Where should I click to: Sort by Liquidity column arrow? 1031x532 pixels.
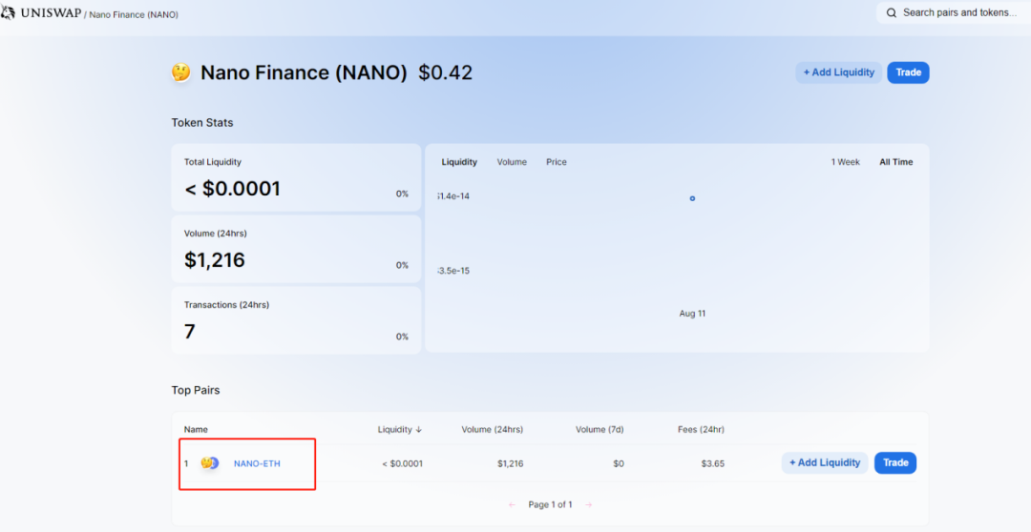pos(419,430)
